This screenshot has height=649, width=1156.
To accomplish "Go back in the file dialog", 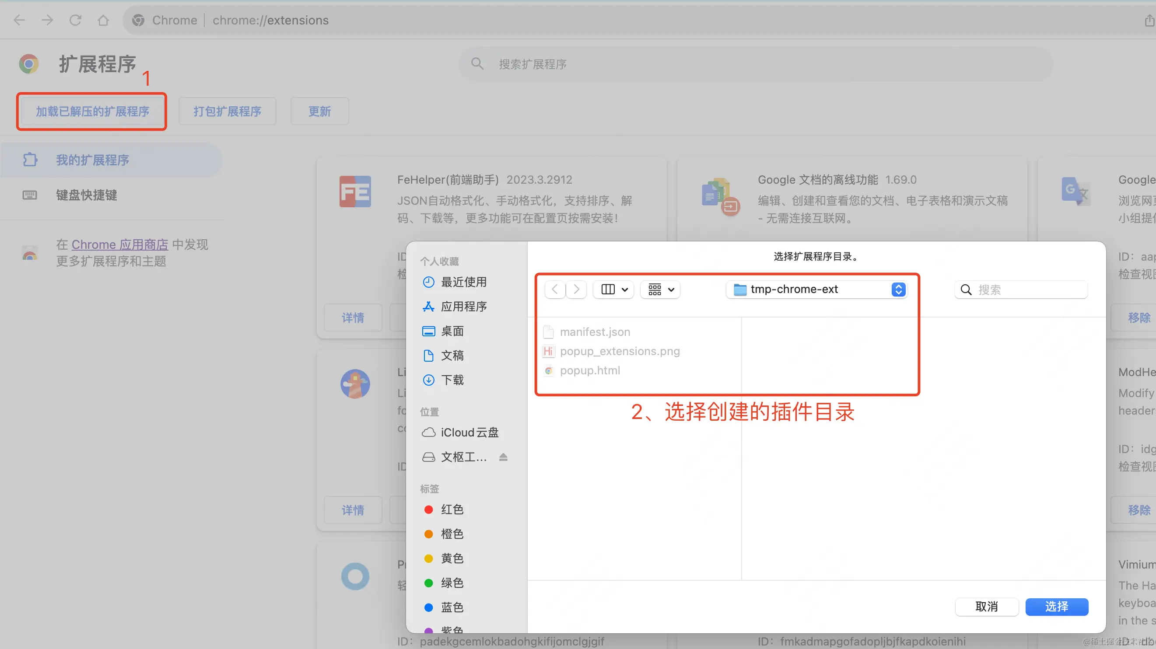I will 555,289.
